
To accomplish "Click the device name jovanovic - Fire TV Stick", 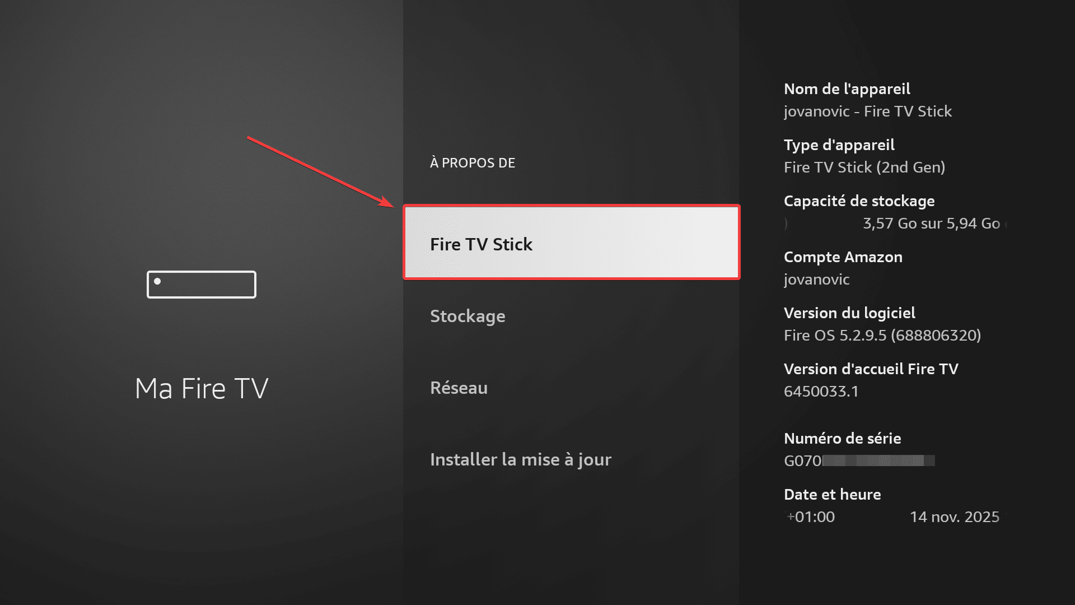I will pos(868,111).
